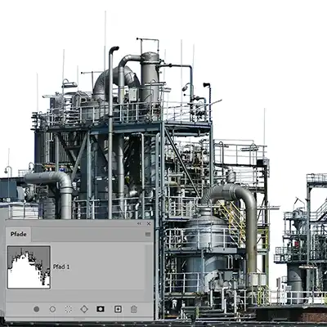Deselect path via empty area below Pfad 1

coord(76,295)
